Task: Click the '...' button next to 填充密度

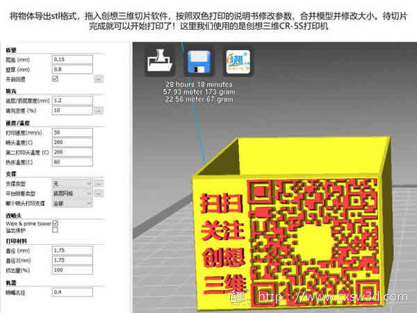Action: [x=98, y=110]
